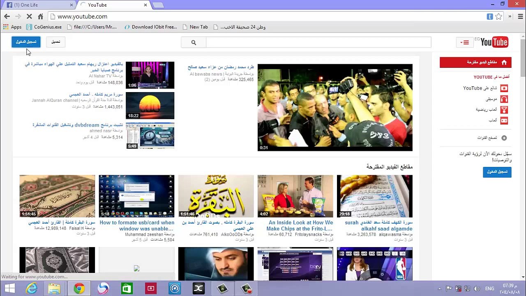This screenshot has height=296, width=526.
Task: Click the sidebar blue sign-in button
Action: point(497,172)
